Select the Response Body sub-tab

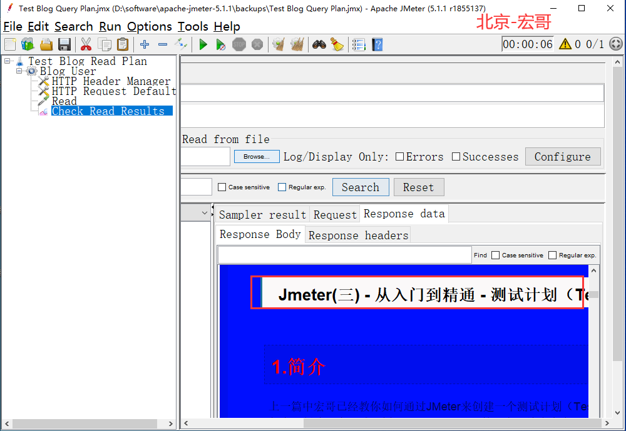pyautogui.click(x=260, y=234)
